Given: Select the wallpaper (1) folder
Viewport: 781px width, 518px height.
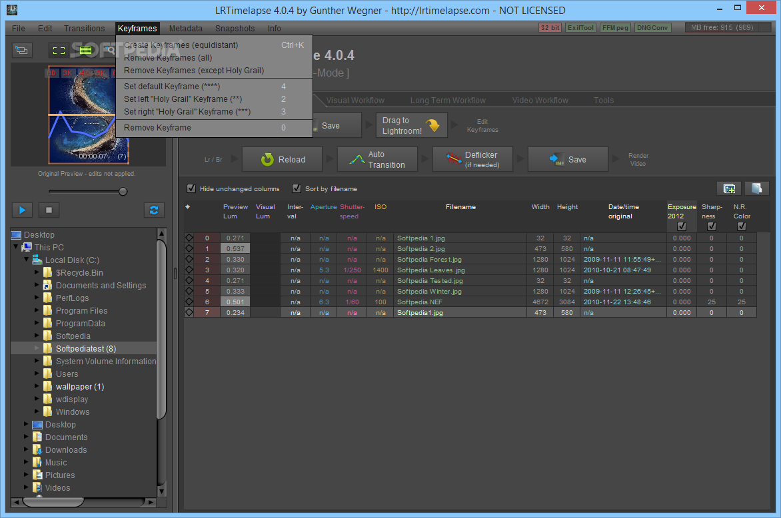Looking at the screenshot, I should pos(80,386).
